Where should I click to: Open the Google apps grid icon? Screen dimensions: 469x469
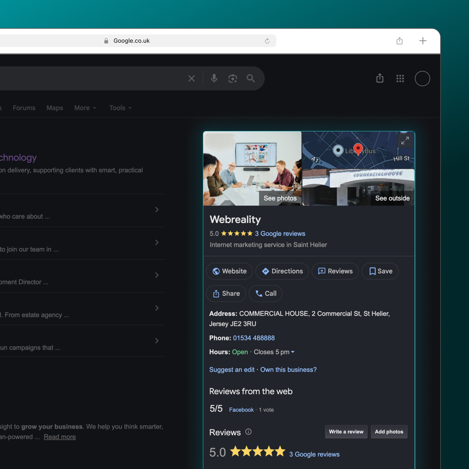point(400,78)
